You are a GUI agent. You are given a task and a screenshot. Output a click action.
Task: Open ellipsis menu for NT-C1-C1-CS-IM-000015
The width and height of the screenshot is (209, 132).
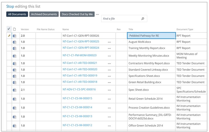point(109,99)
